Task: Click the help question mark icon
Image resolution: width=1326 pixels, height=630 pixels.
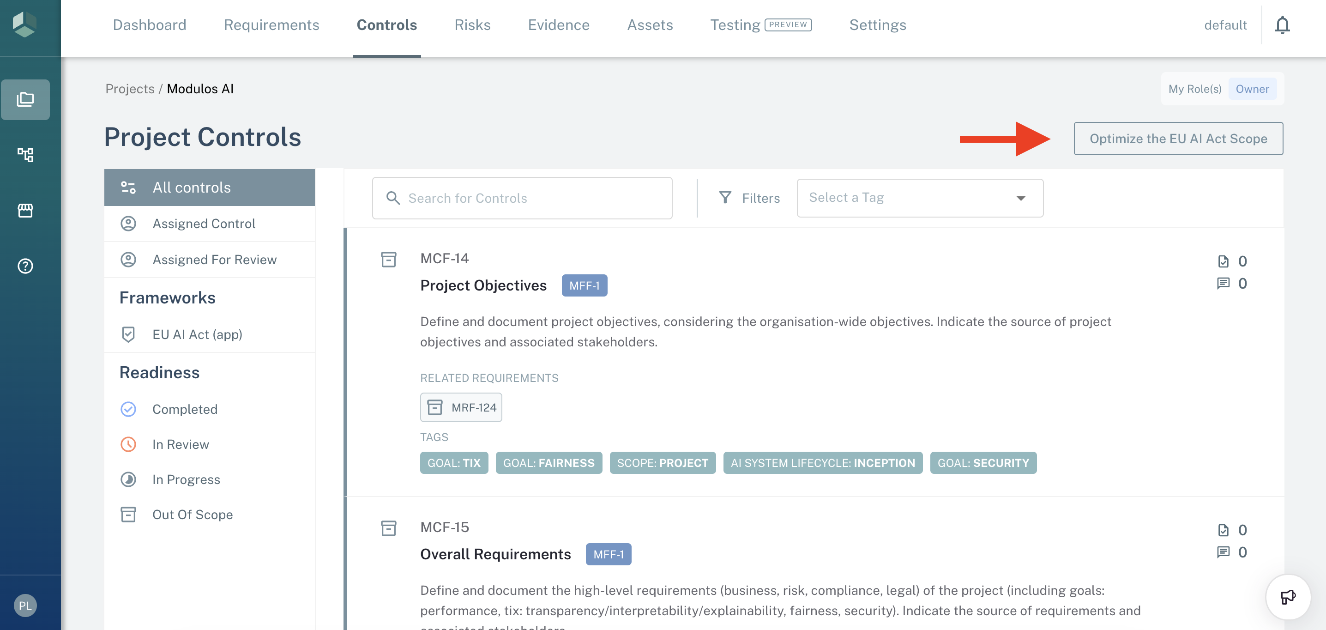Action: pyautogui.click(x=25, y=266)
